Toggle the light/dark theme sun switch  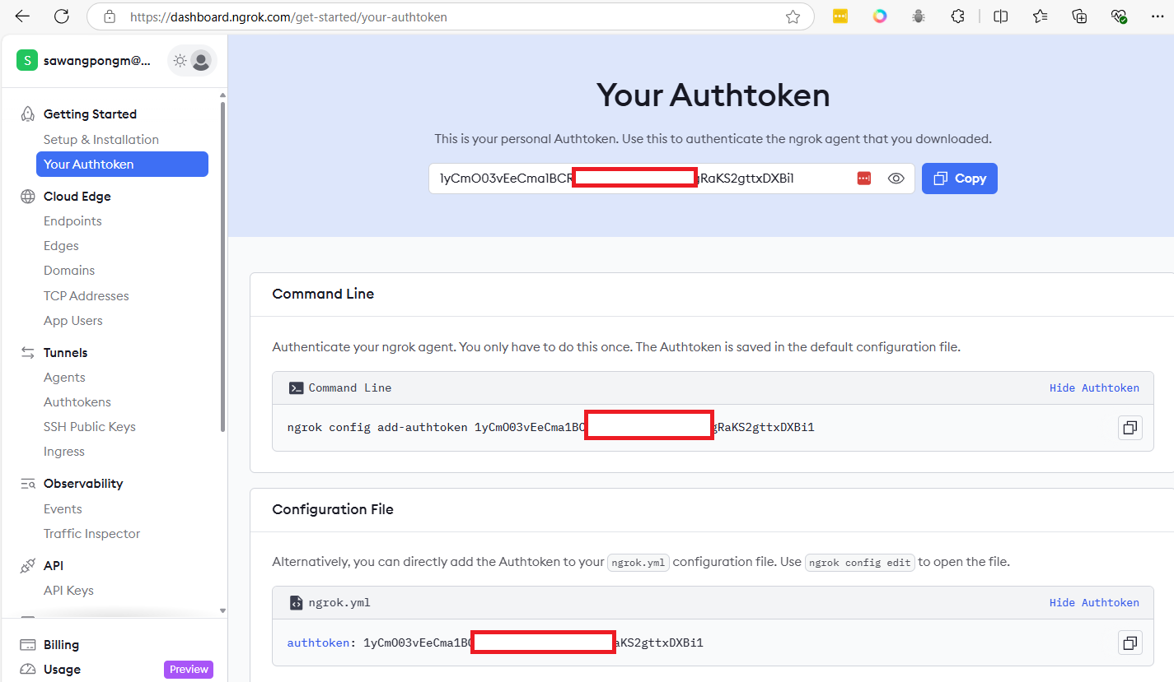(180, 60)
